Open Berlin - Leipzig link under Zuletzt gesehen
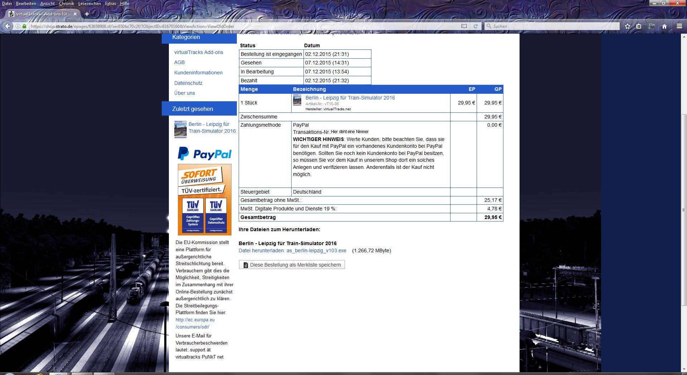 pos(212,128)
